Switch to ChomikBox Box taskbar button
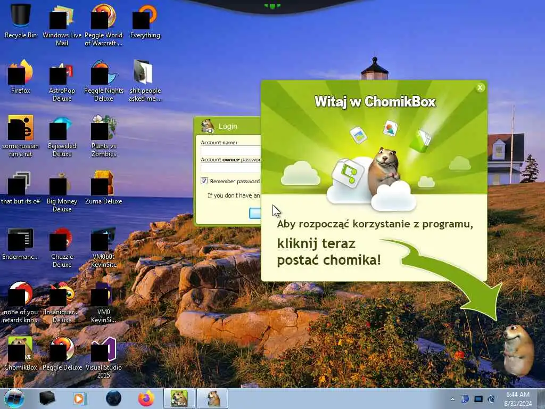 click(179, 398)
